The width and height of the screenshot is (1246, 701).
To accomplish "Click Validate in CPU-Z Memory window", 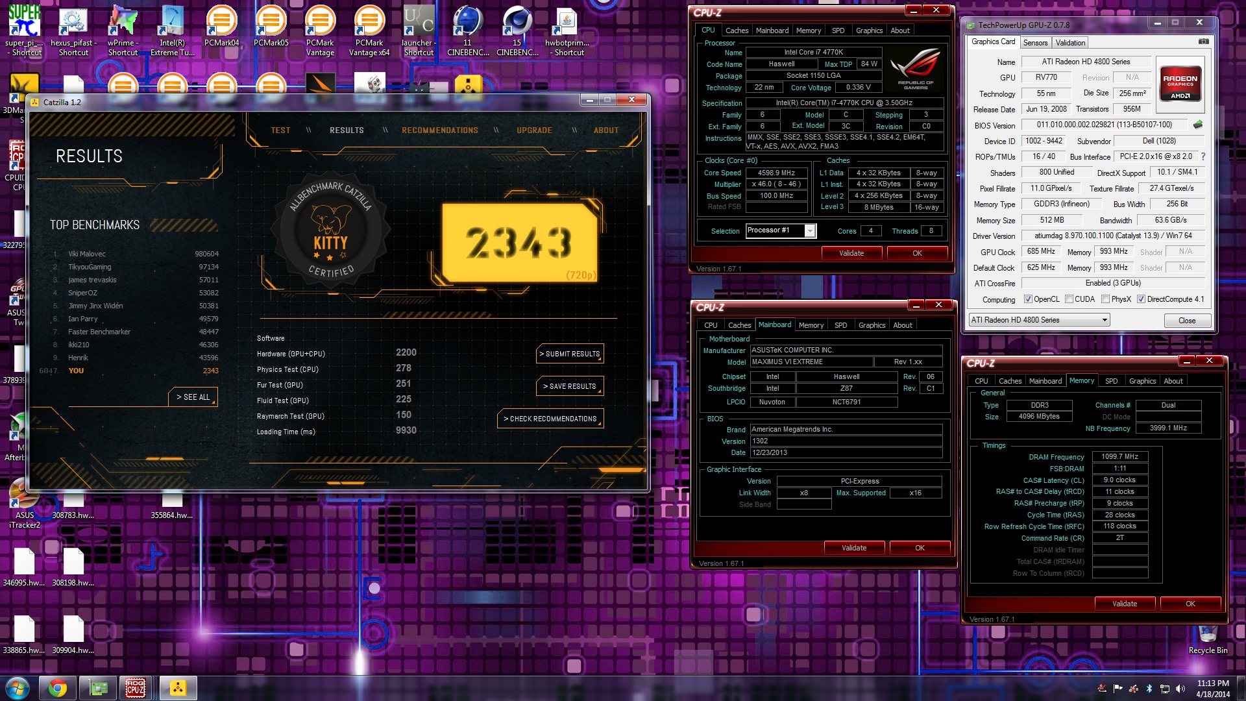I will pyautogui.click(x=1124, y=604).
